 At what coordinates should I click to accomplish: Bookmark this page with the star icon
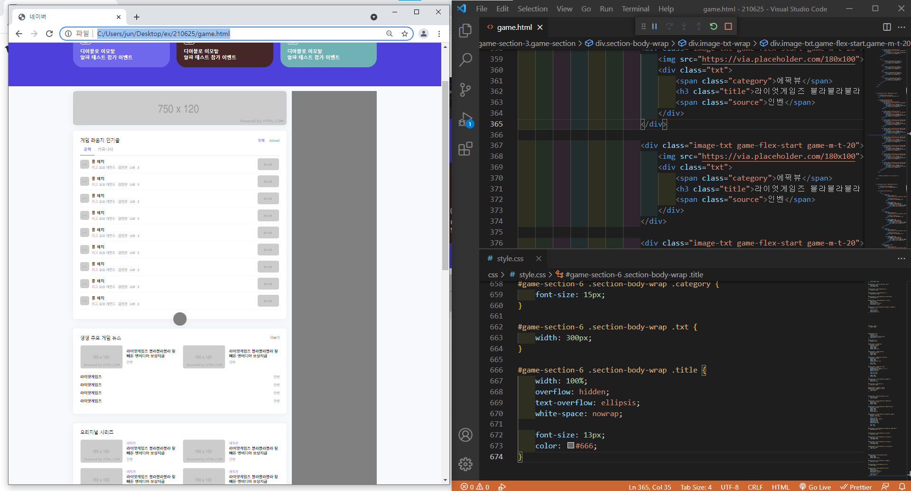pyautogui.click(x=405, y=34)
